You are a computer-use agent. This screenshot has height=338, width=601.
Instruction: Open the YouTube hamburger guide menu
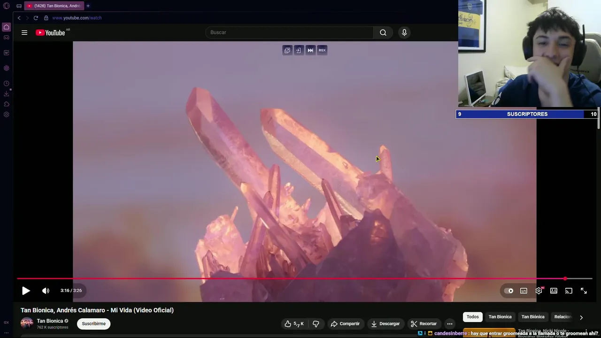(x=24, y=32)
